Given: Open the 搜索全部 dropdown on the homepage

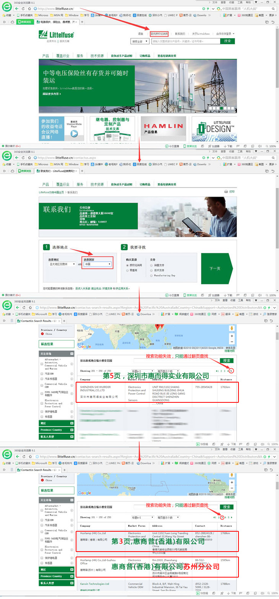Looking at the screenshot, I should (140, 41).
